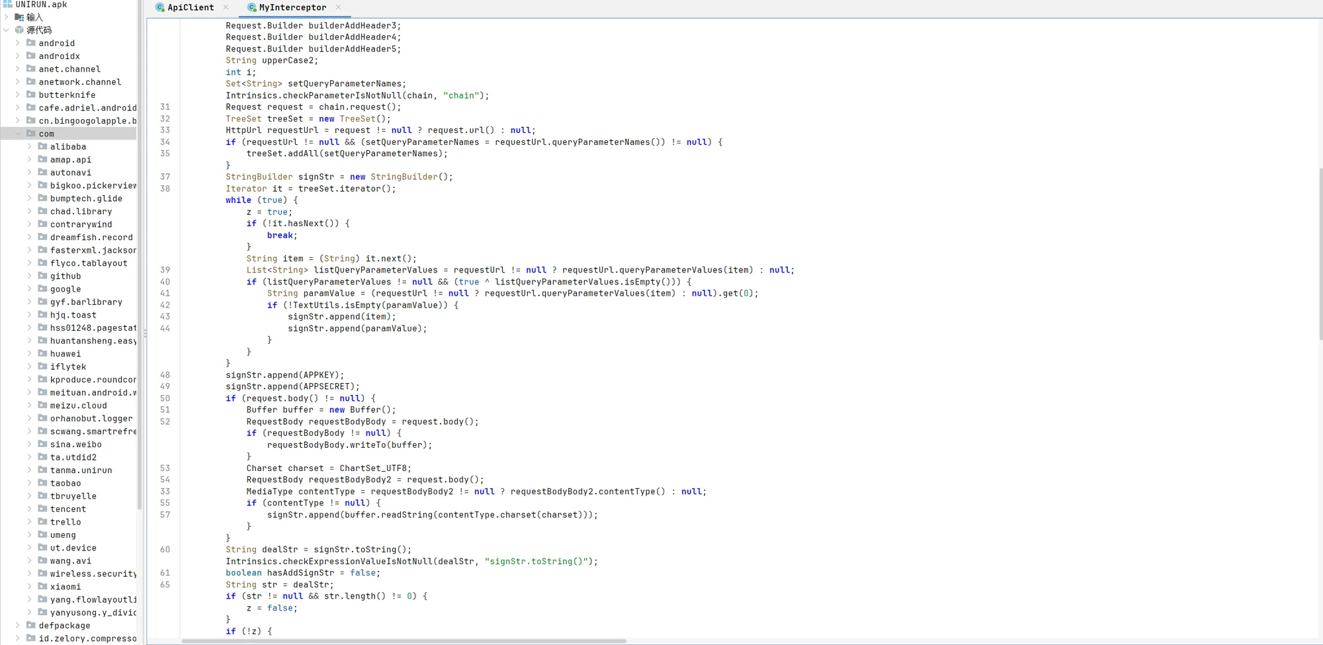Click the horizontal scrollbar under the code
Image resolution: width=1323 pixels, height=645 pixels.
tap(404, 641)
